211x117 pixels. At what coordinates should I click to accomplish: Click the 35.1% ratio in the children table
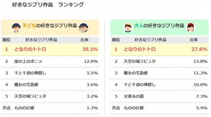[90, 49]
